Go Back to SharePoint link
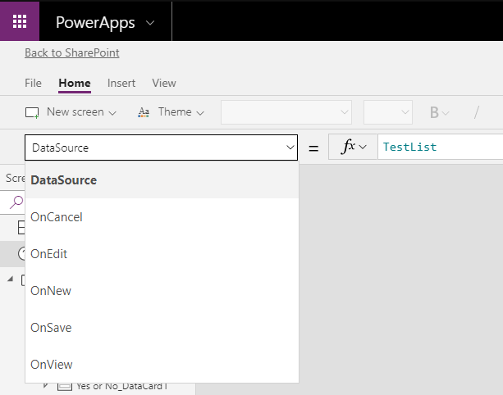Viewport: 503px width, 395px height. 72,52
